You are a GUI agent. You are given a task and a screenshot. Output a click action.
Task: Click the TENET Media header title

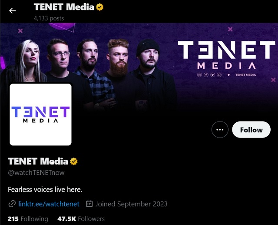tap(64, 7)
